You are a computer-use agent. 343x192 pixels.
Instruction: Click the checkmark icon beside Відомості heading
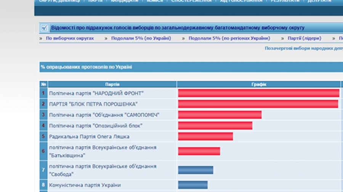coord(44,28)
